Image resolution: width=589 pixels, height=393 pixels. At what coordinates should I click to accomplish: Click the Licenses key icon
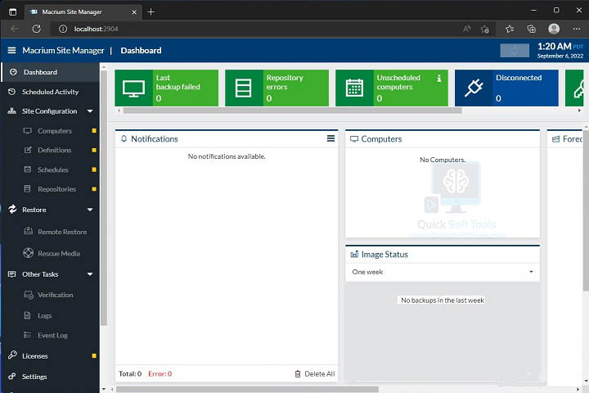point(12,355)
